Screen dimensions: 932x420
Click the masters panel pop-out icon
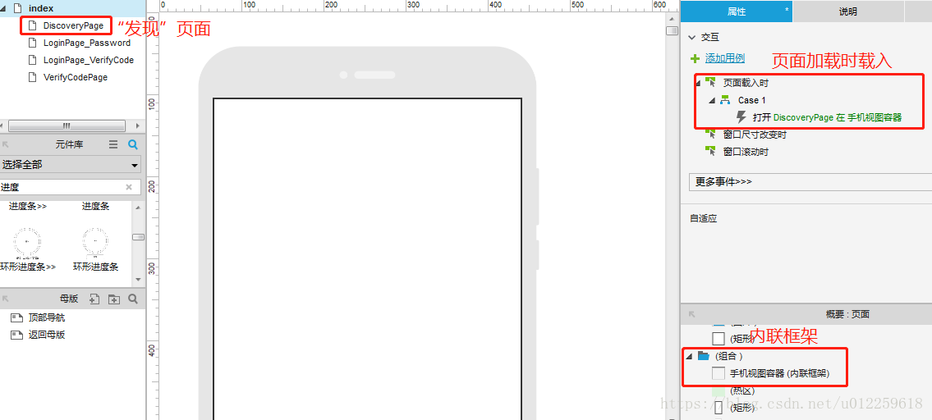tap(5, 299)
